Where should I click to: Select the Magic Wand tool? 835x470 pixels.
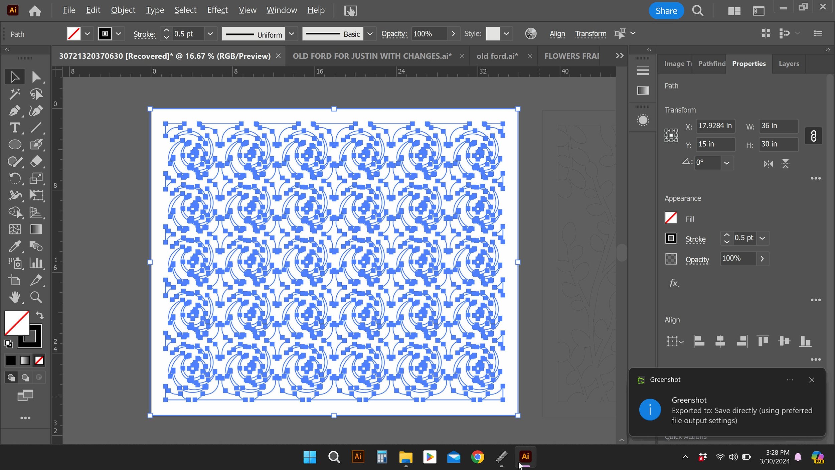(15, 94)
